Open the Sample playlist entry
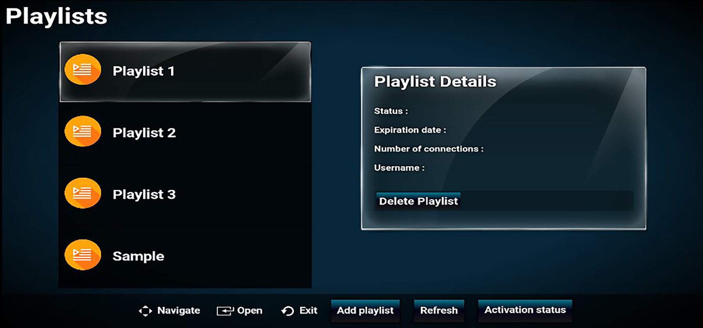 185,256
